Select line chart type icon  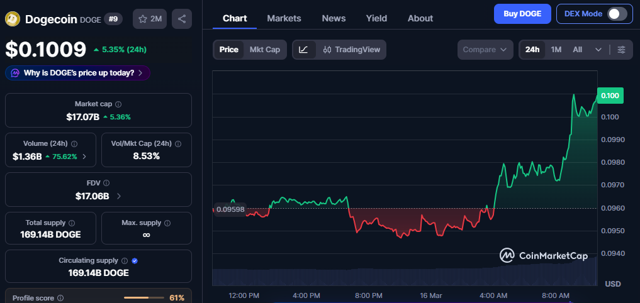point(303,50)
